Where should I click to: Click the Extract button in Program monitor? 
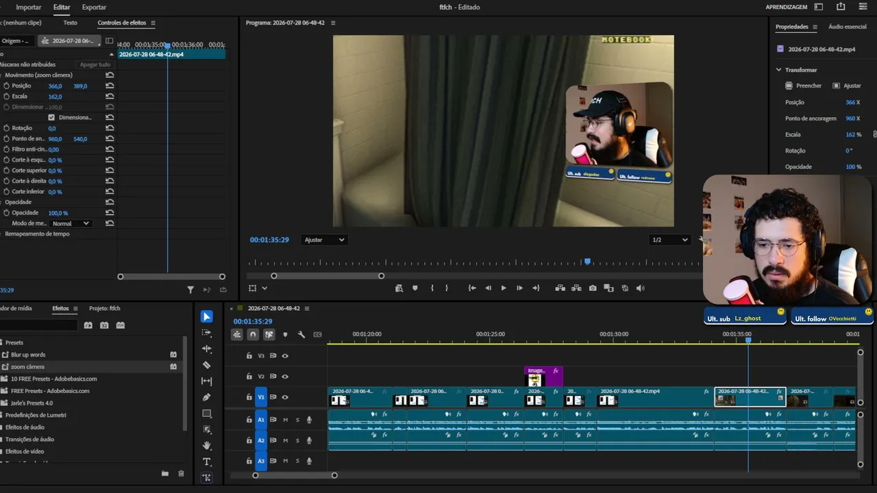point(576,288)
